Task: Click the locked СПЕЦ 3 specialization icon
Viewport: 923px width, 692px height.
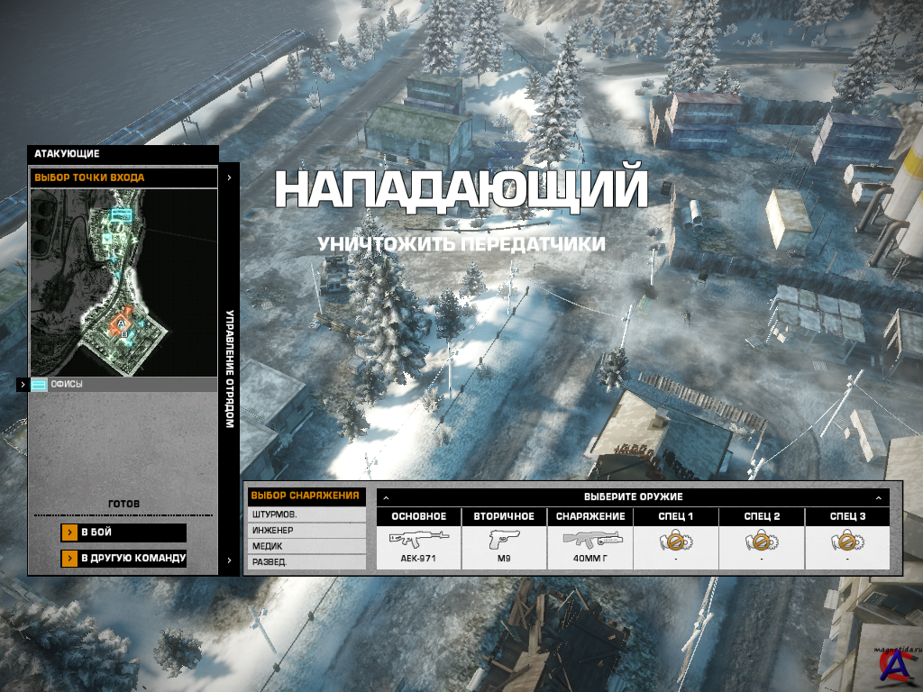Action: tap(847, 541)
